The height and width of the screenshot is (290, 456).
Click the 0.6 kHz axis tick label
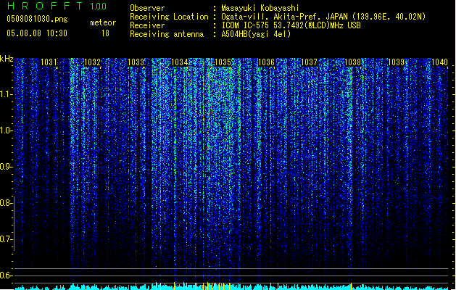coord(6,275)
